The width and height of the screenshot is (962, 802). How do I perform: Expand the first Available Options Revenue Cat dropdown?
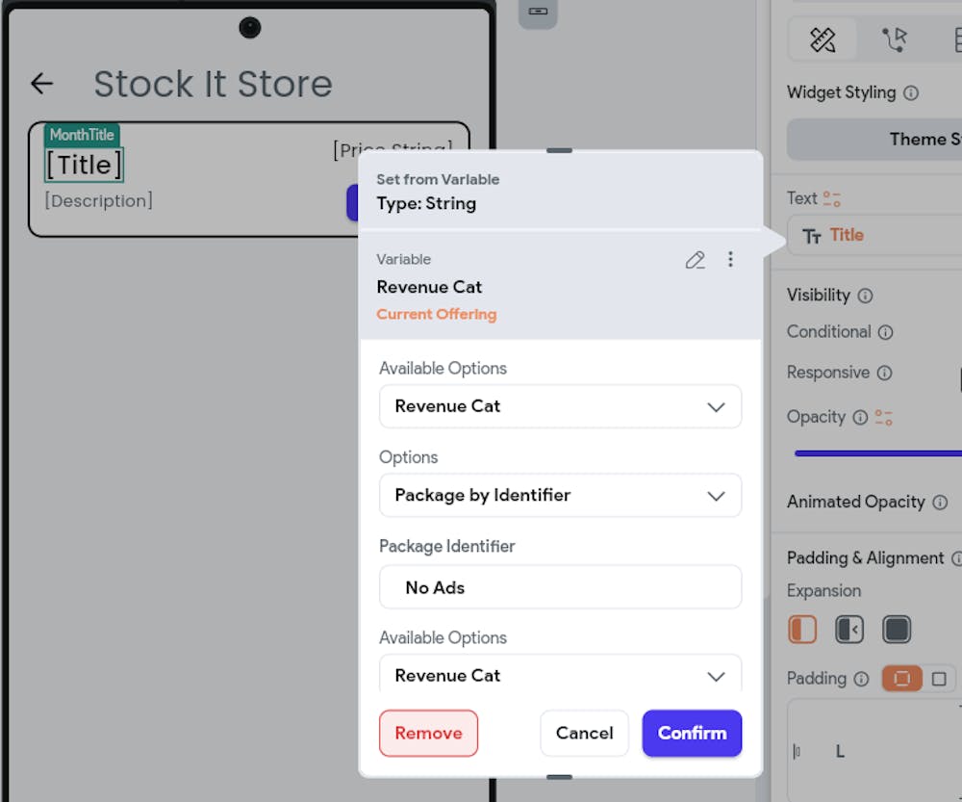pyautogui.click(x=560, y=406)
